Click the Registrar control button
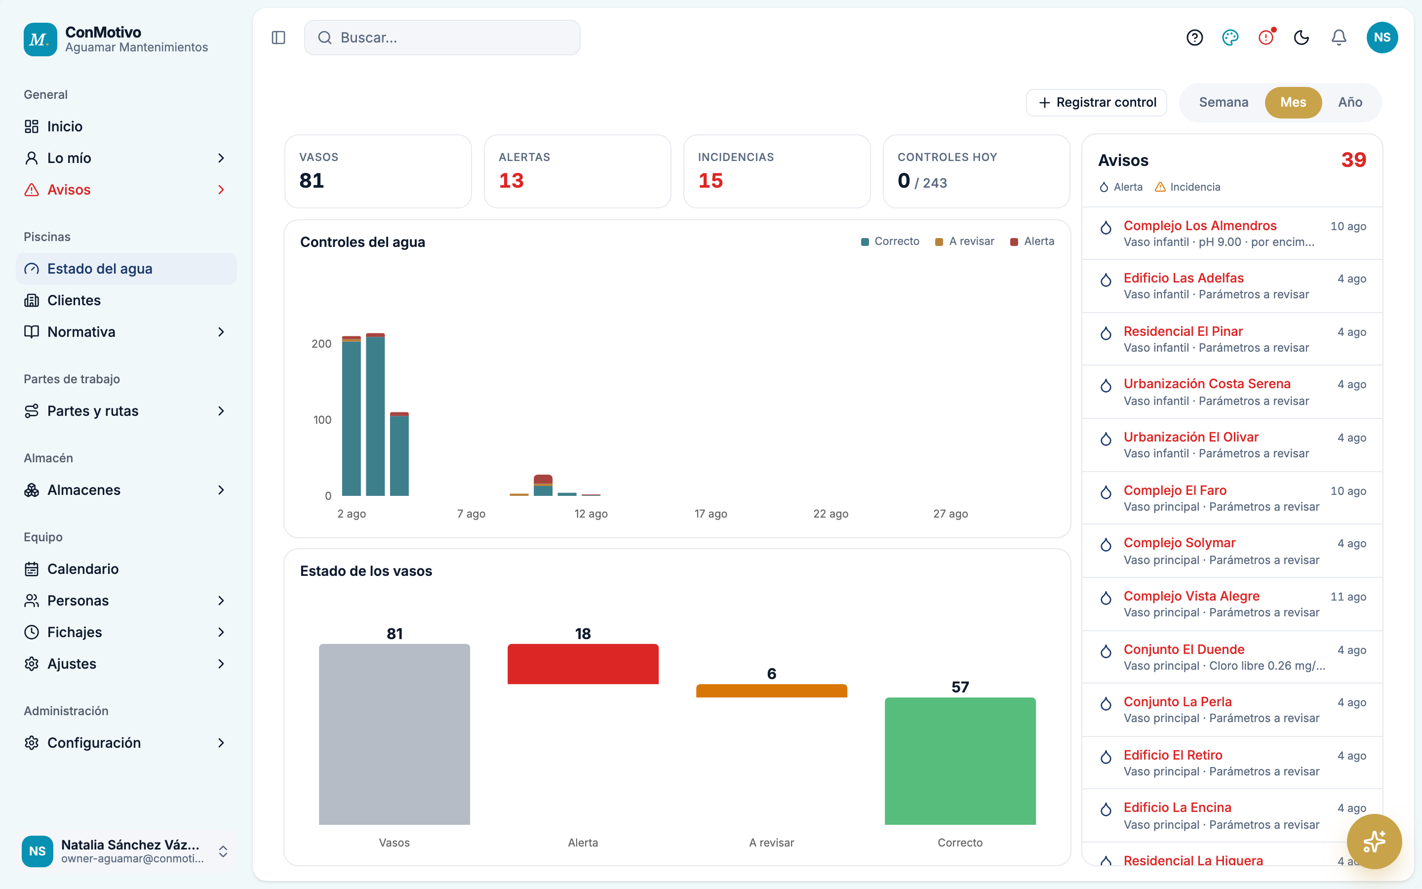The width and height of the screenshot is (1422, 889). coord(1097,102)
